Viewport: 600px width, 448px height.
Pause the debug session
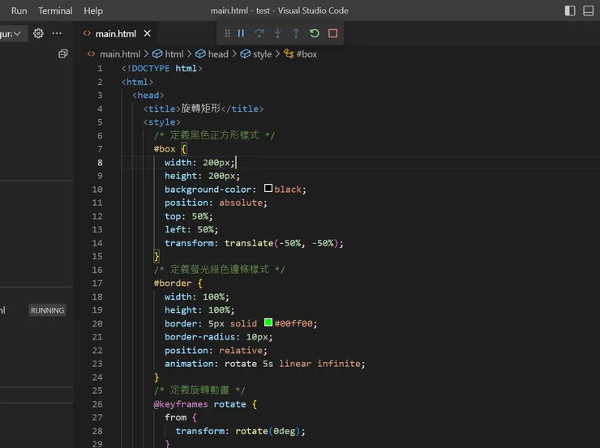tap(241, 33)
